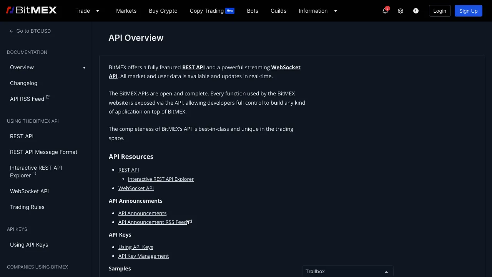Open the API Announcements link in the list
The image size is (492, 277).
click(x=142, y=213)
